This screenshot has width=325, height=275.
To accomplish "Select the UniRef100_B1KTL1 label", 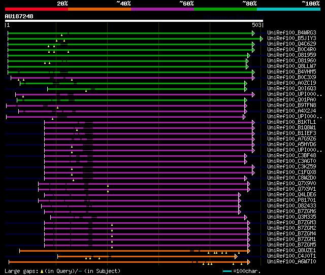I will [x=291, y=122].
